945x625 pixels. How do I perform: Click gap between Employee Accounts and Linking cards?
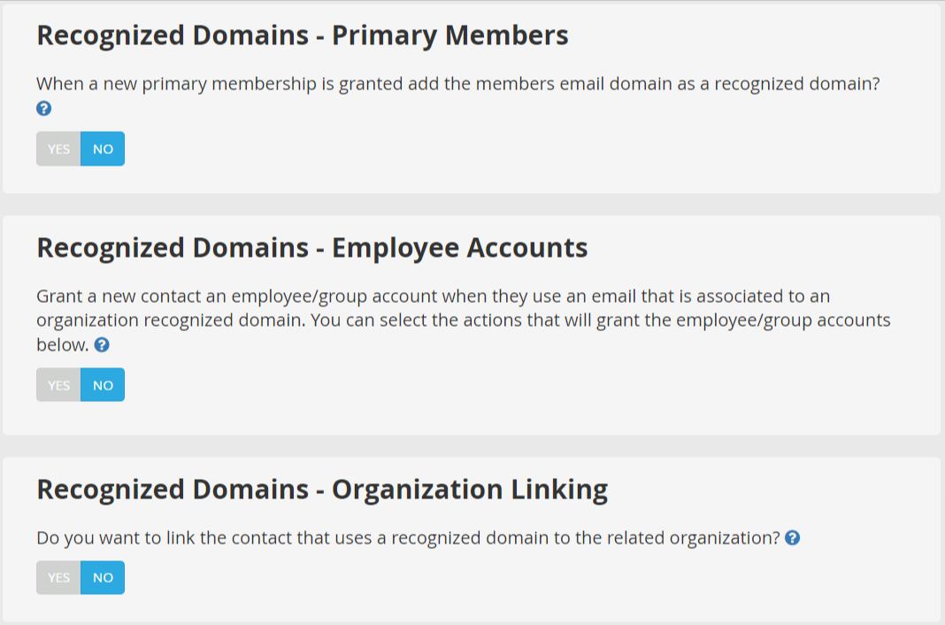(x=472, y=446)
